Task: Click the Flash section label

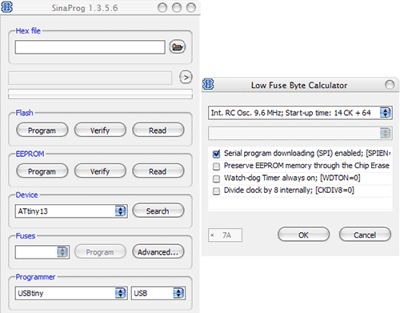Action: tap(24, 113)
